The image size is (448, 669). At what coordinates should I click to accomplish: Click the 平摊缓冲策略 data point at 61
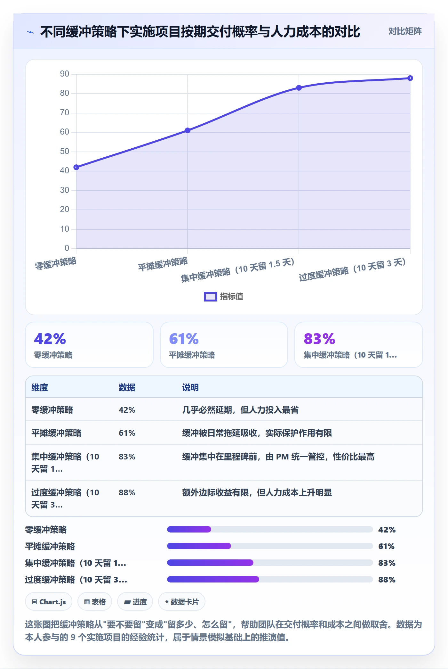tap(188, 130)
